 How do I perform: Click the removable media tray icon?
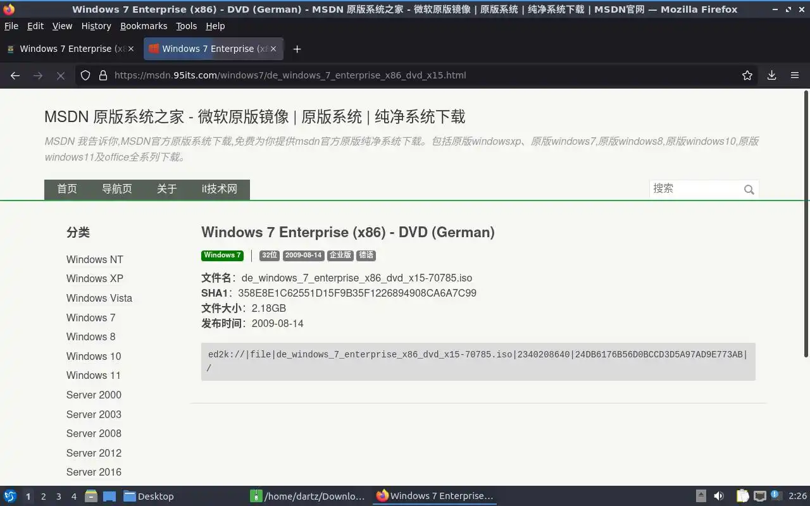701,496
